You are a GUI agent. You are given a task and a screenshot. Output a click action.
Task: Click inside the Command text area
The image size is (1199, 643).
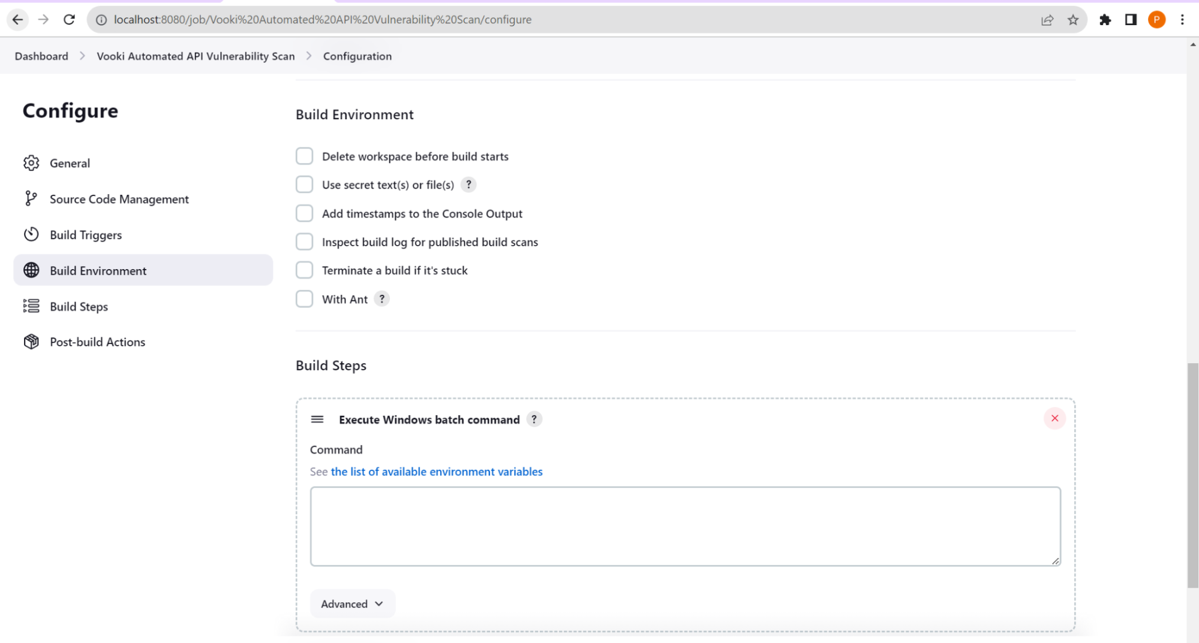tap(684, 526)
